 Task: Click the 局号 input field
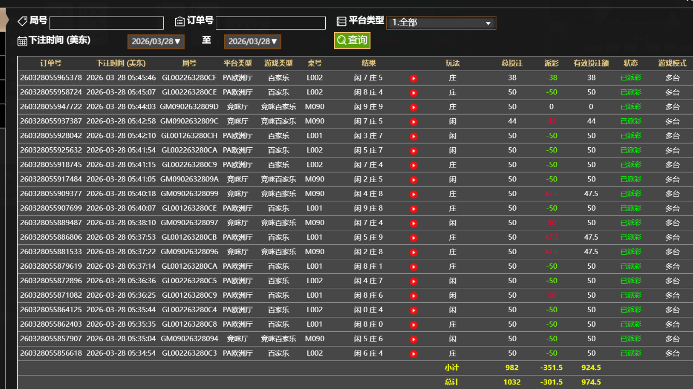(106, 23)
